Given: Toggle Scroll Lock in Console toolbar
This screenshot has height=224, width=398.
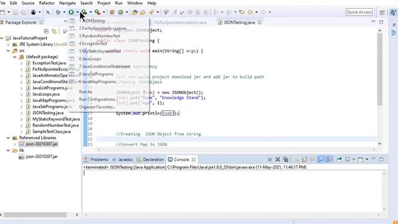Looking at the screenshot, I should (304, 159).
